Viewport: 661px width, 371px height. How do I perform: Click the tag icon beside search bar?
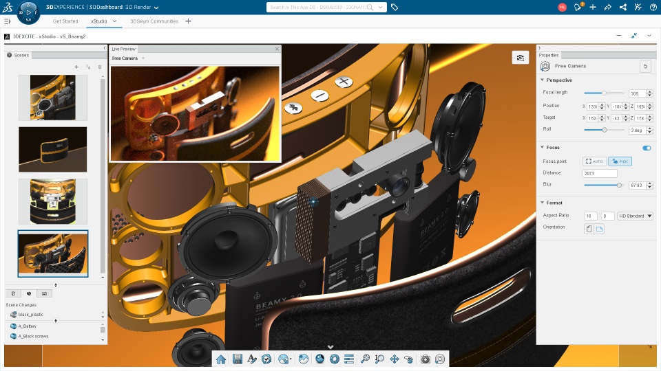pos(395,7)
